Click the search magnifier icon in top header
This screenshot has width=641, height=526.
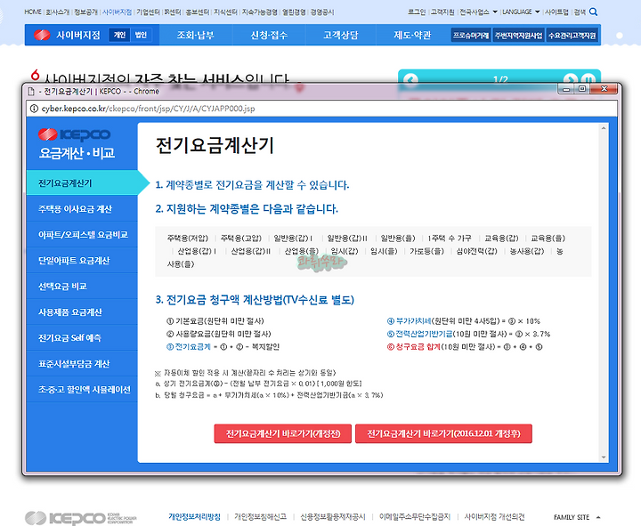pyautogui.click(x=593, y=12)
